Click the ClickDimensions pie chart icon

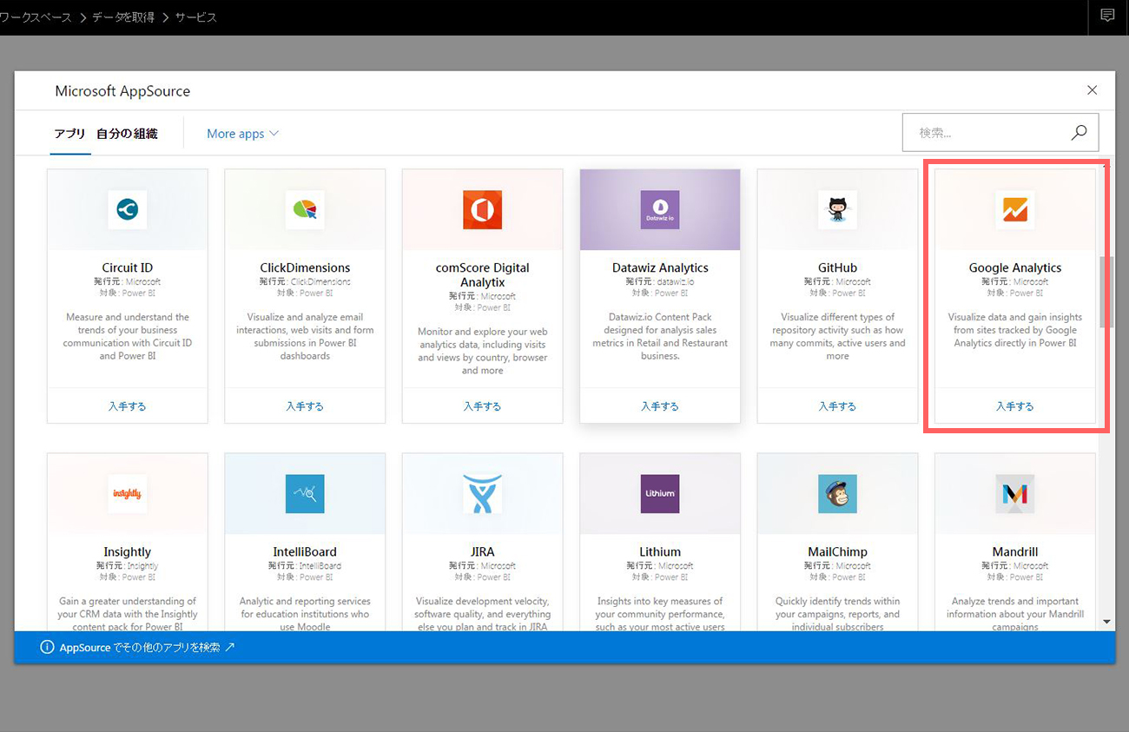[x=305, y=209]
